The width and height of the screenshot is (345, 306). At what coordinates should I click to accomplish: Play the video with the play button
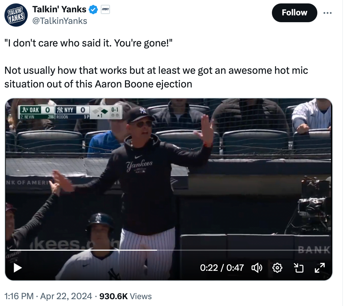(x=17, y=267)
